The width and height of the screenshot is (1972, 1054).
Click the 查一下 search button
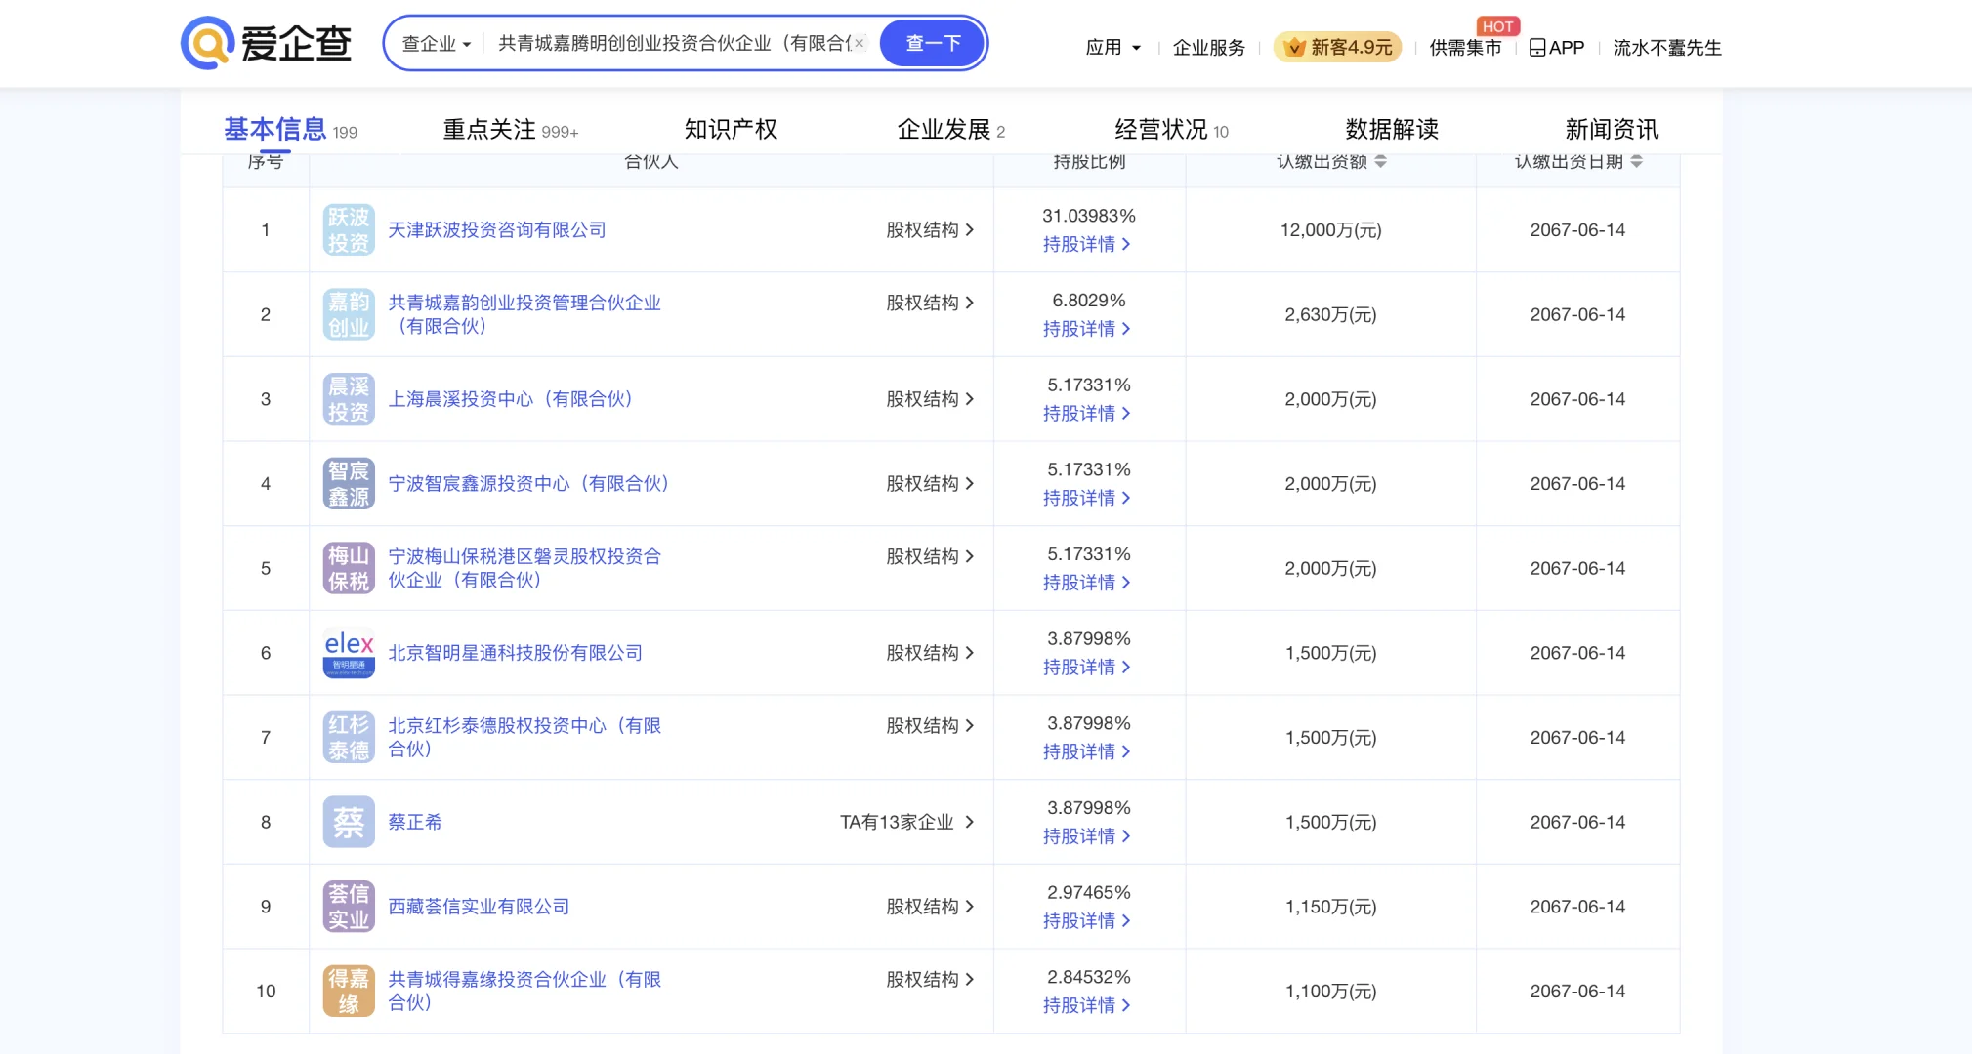coord(933,43)
